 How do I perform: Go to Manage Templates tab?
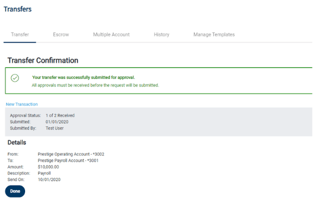point(214,34)
